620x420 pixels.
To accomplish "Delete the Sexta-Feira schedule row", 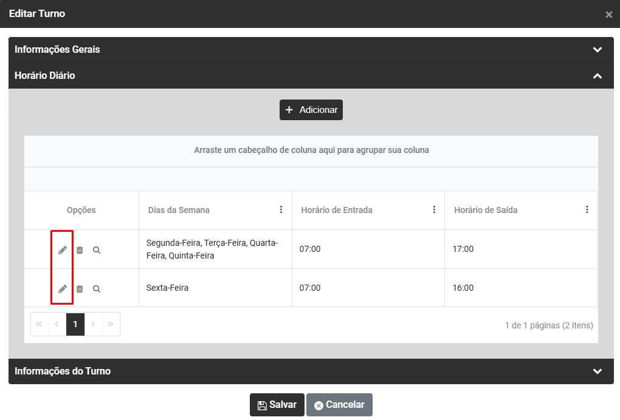I will pos(80,288).
